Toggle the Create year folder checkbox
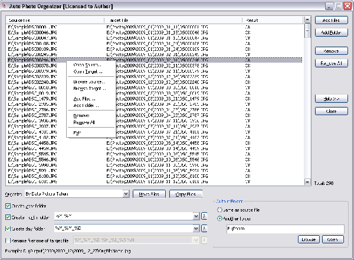The height and width of the screenshot is (260, 354). 8,206
